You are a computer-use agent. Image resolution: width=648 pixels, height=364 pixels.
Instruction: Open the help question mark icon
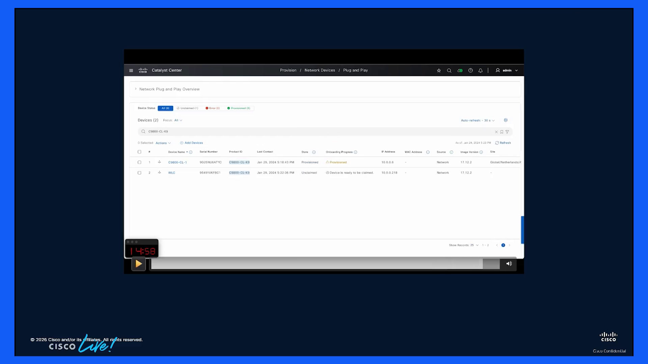click(470, 70)
